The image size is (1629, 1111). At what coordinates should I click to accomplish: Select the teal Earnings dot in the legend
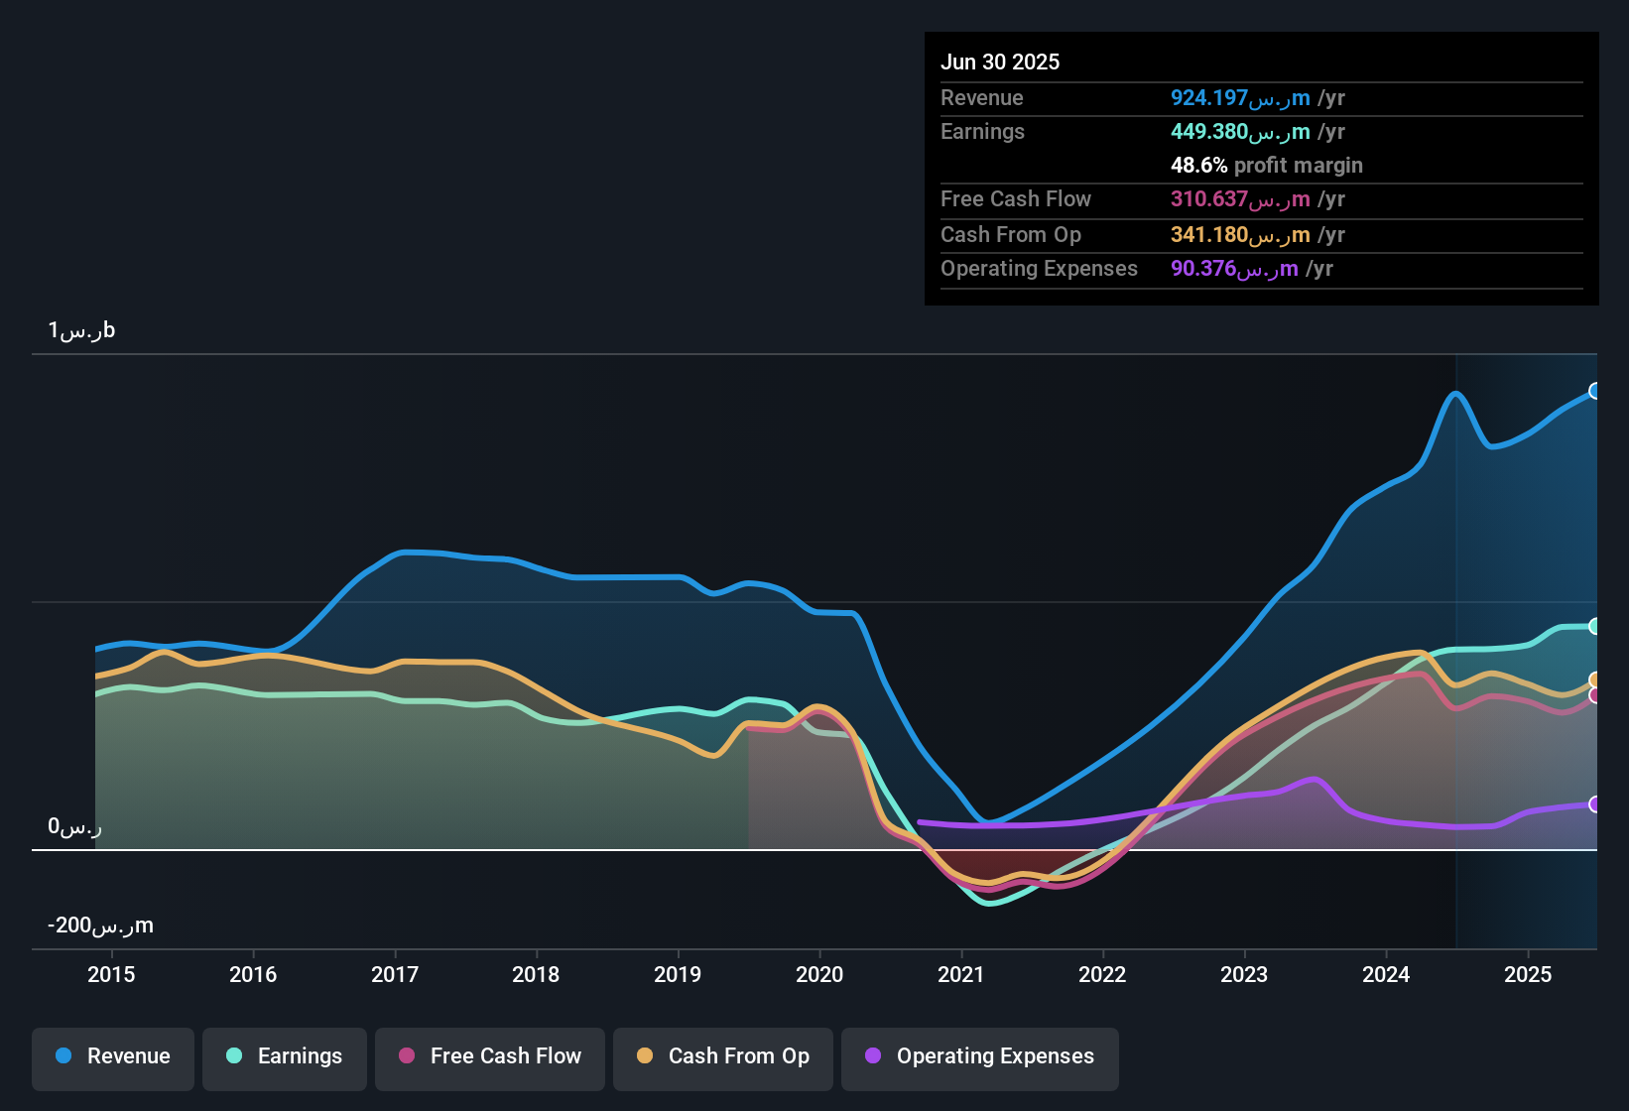tap(234, 1056)
